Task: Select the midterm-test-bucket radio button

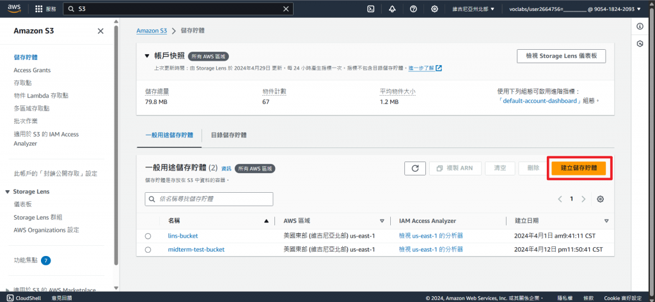Action: [x=148, y=250]
